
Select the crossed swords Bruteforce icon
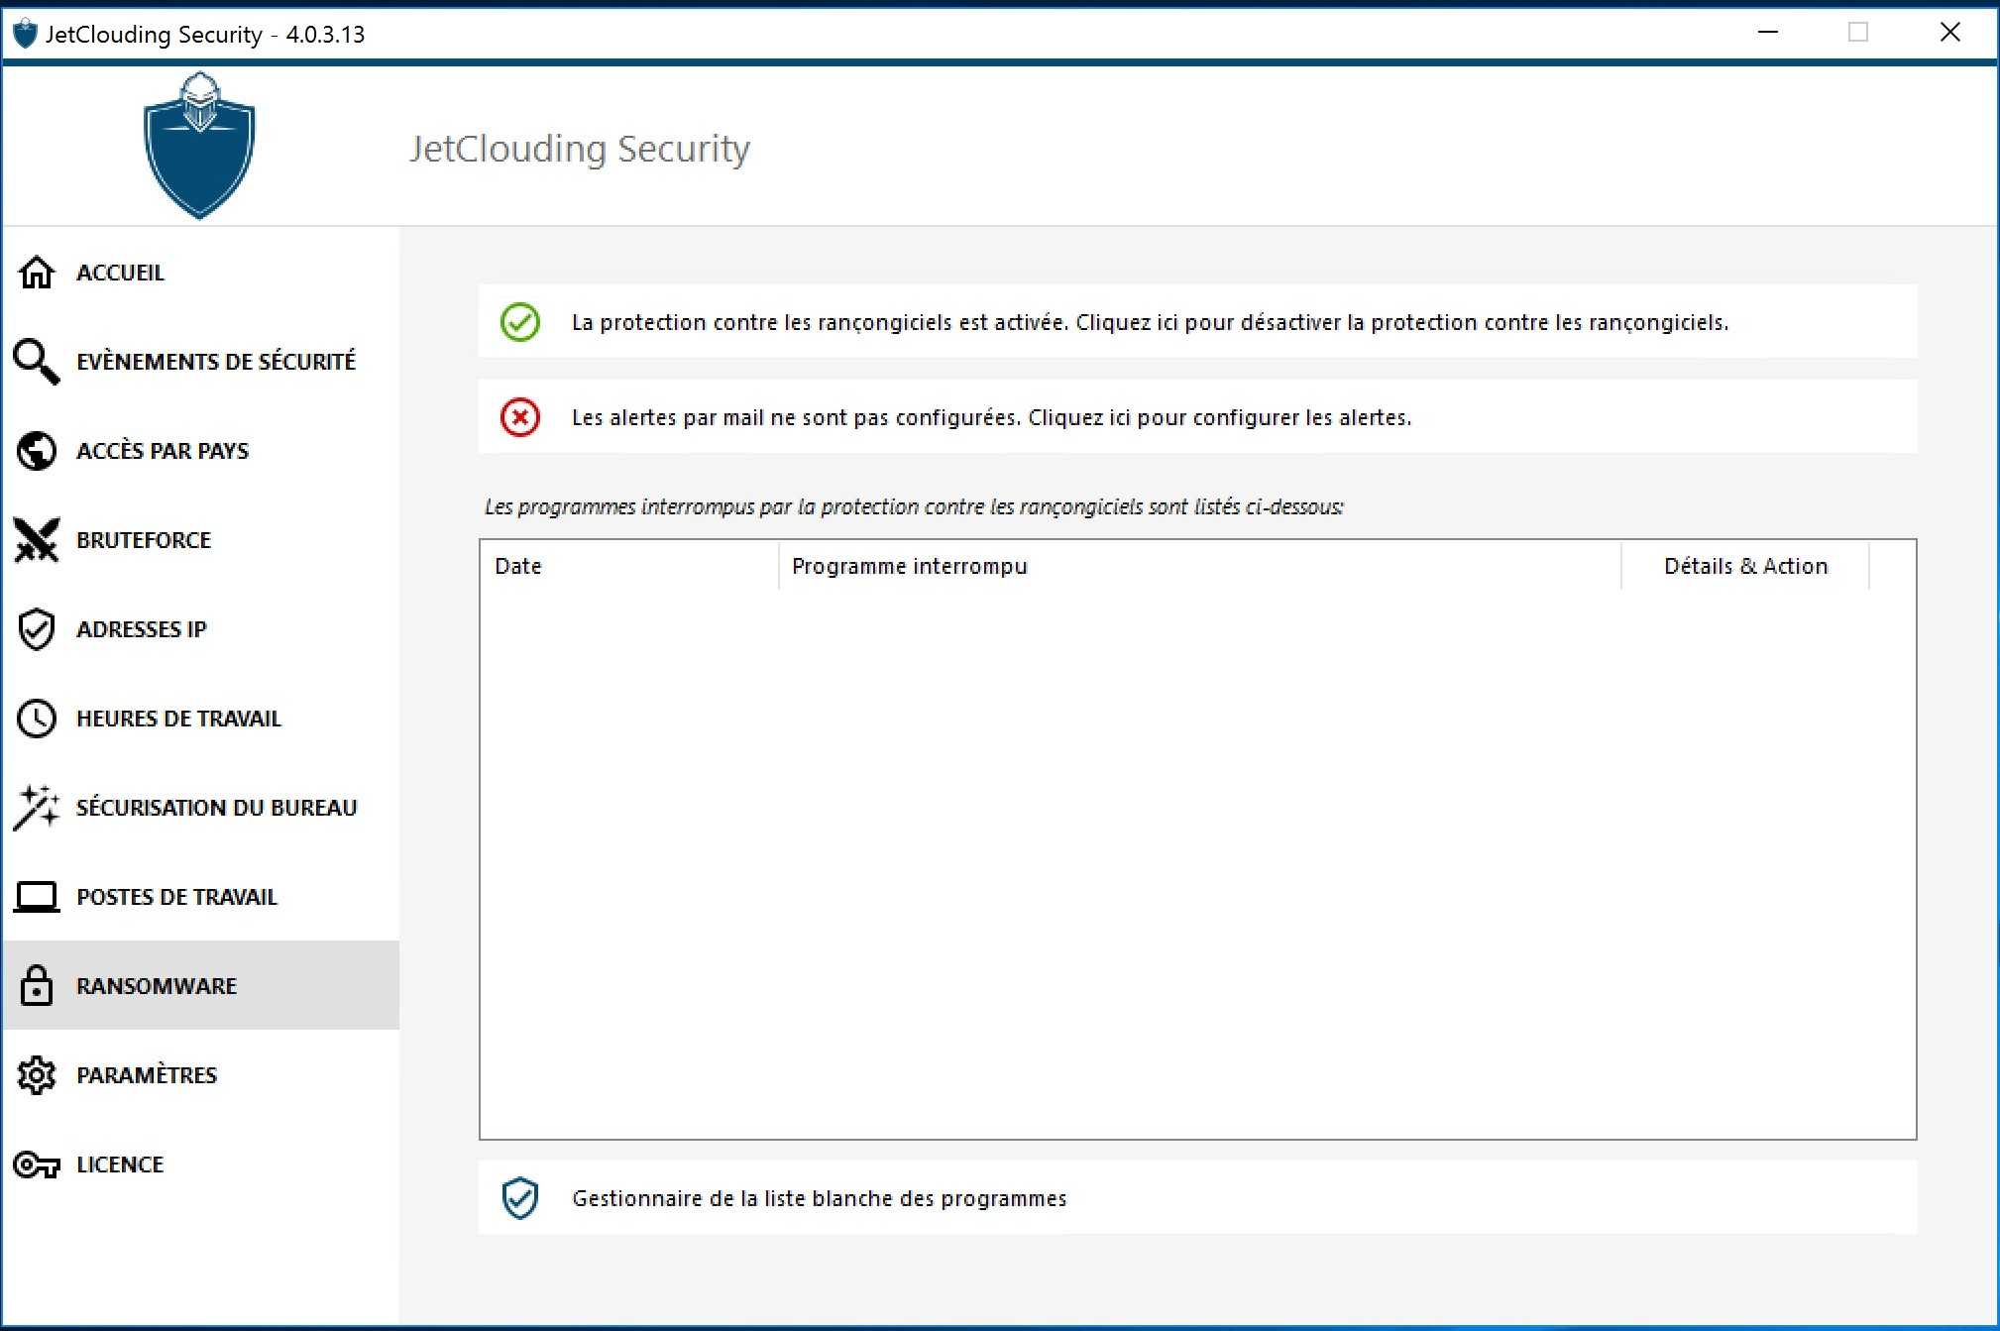pos(37,540)
